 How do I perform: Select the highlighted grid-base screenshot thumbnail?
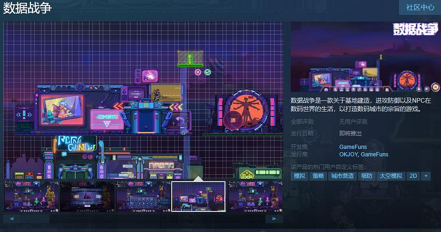click(x=198, y=197)
